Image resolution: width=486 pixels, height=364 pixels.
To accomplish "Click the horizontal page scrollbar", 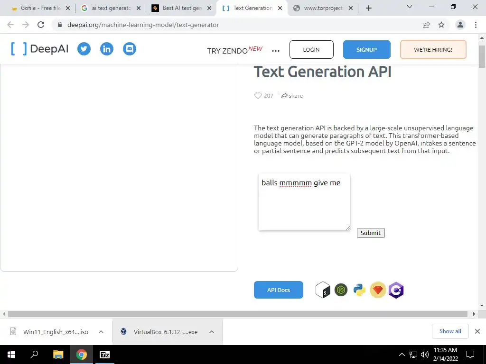I will pos(237,314).
